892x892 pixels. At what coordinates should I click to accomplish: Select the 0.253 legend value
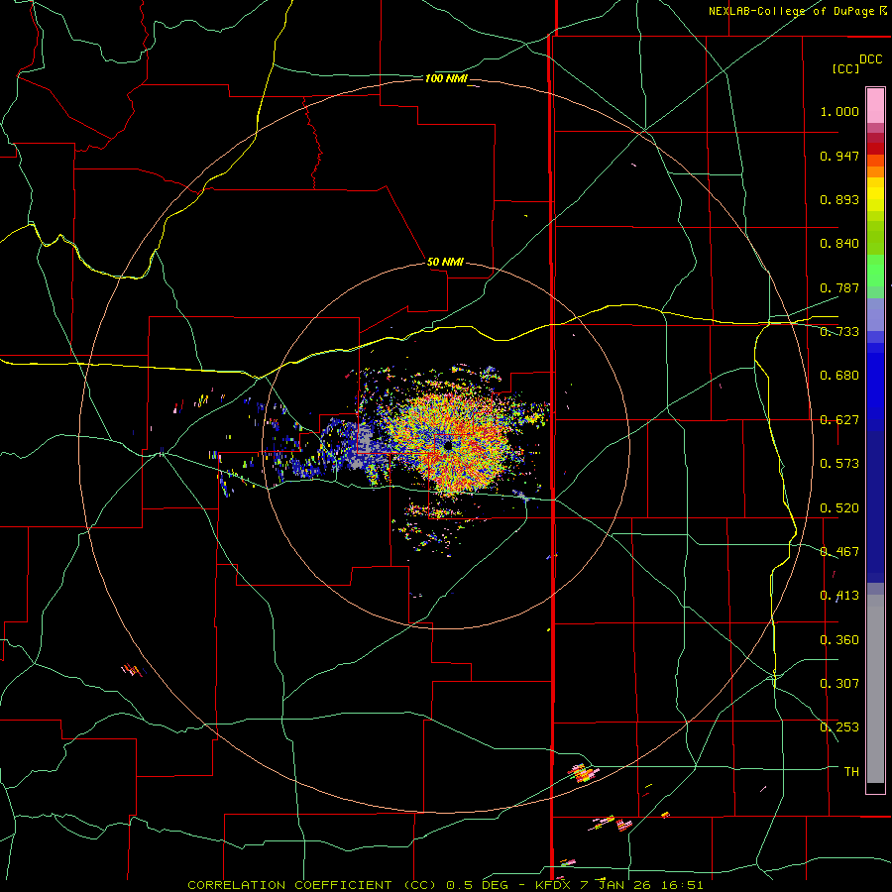[839, 727]
